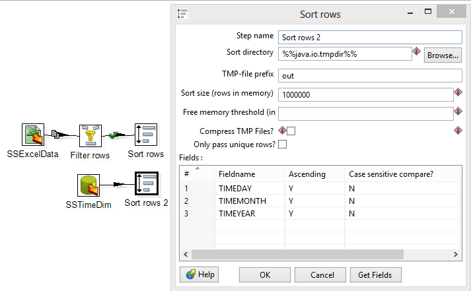
Task: Toggle the Compress TMP Files checkbox
Action: [x=291, y=131]
